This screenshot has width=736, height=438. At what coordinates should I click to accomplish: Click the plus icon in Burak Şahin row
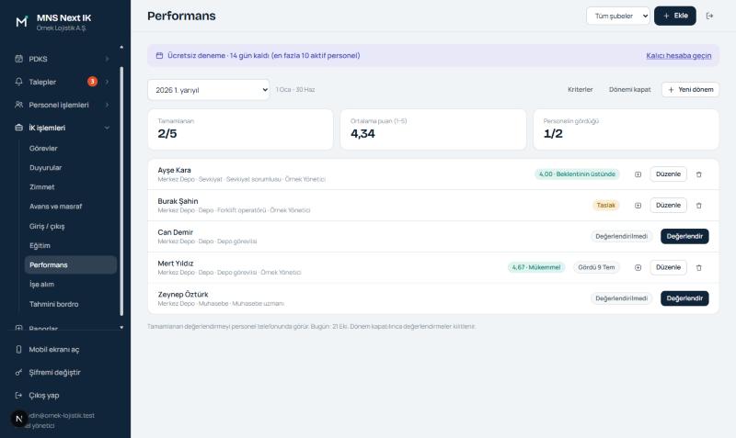click(638, 205)
